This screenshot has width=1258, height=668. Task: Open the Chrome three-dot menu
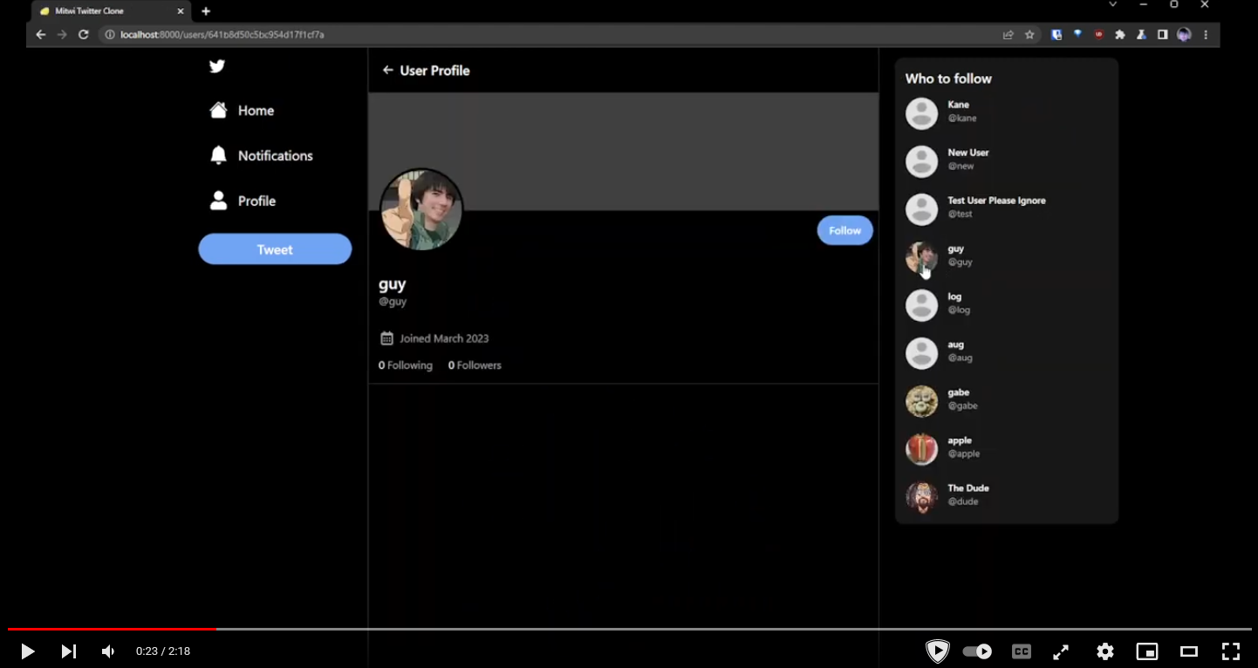click(1206, 35)
